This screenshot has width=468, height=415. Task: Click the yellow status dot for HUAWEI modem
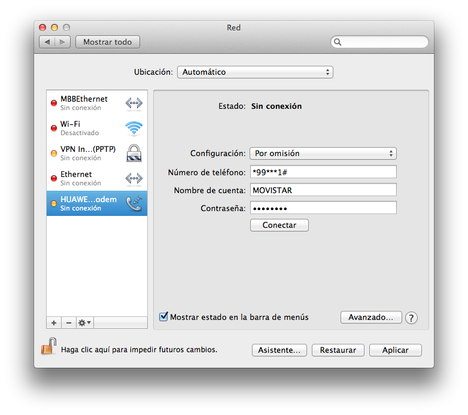pyautogui.click(x=54, y=204)
